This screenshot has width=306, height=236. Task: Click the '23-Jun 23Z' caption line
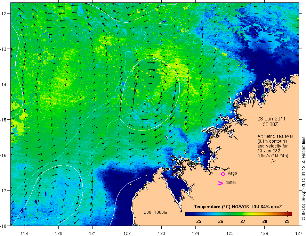pyautogui.click(x=268, y=151)
